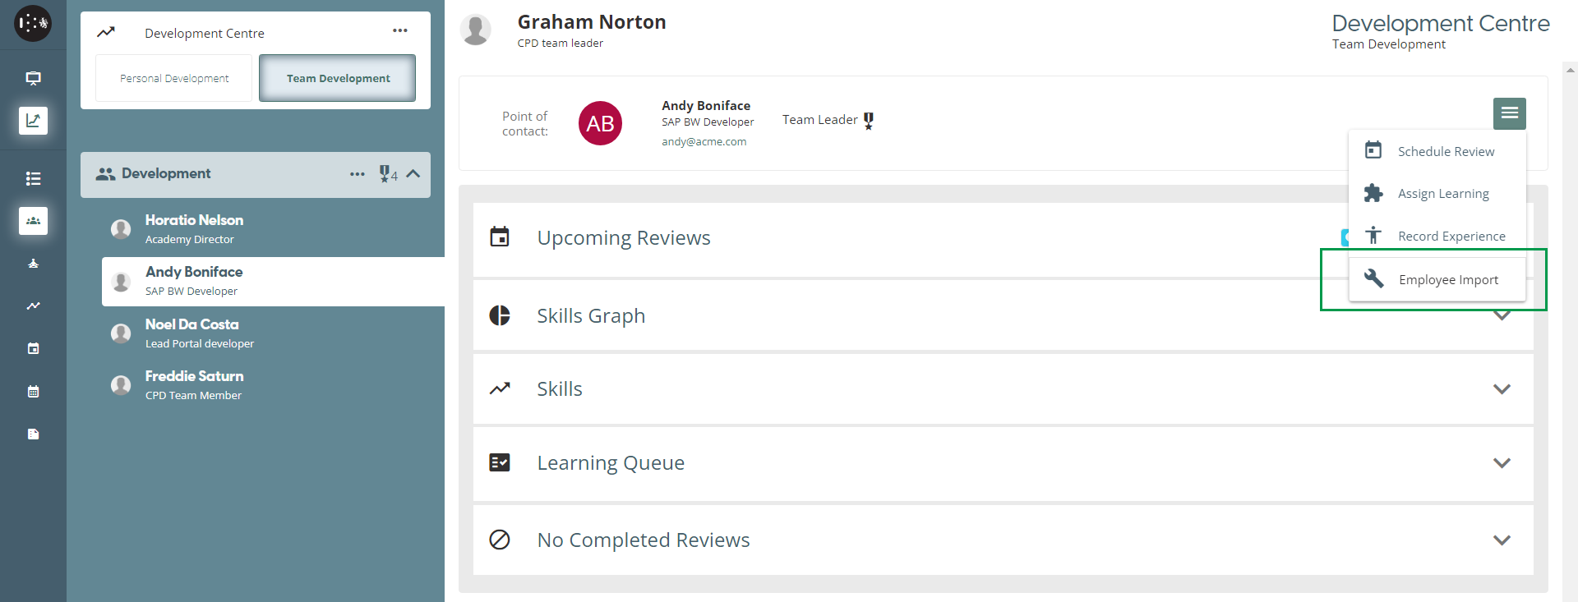The image size is (1578, 602).
Task: Click the medal badge on Development group
Action: 385,173
